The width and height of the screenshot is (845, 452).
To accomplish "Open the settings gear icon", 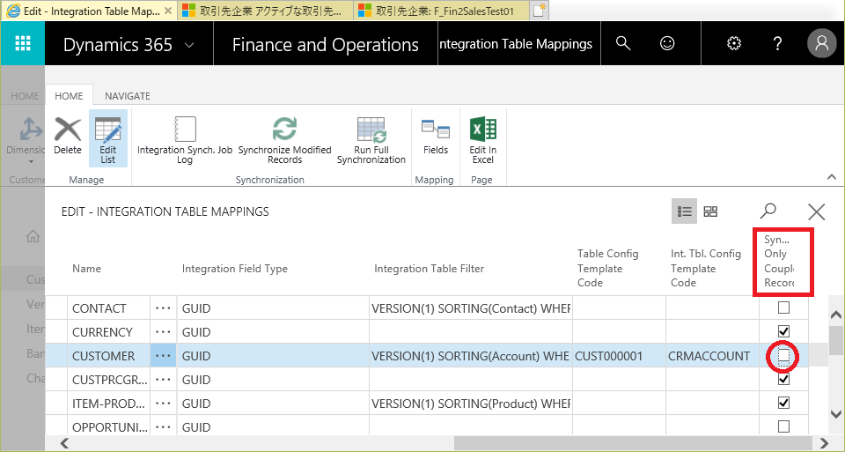I will click(734, 44).
